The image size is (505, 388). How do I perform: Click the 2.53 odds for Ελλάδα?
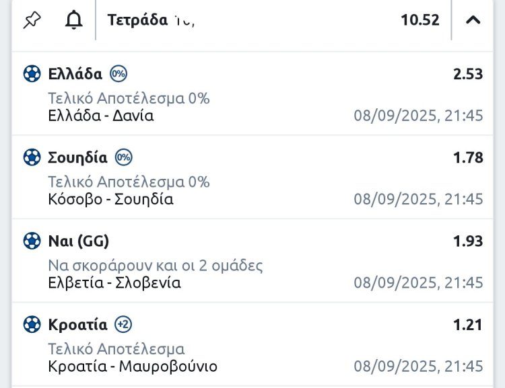(468, 74)
